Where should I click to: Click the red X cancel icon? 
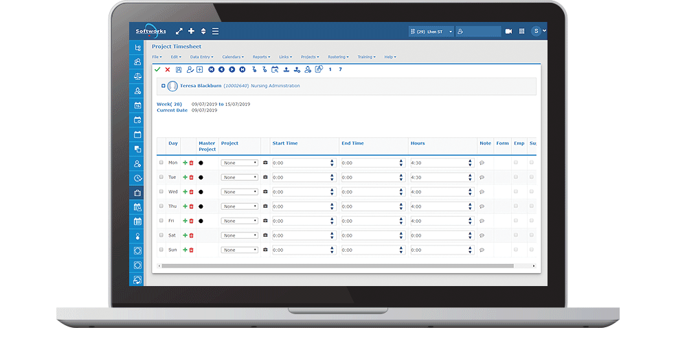pos(168,69)
